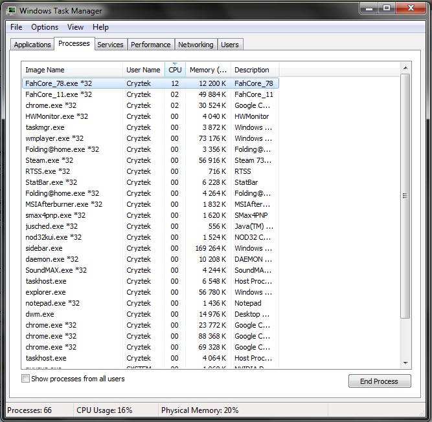Viewport: 432px width, 422px height.
Task: Select the FahCore_78.exe *32 process
Action: tap(150, 83)
